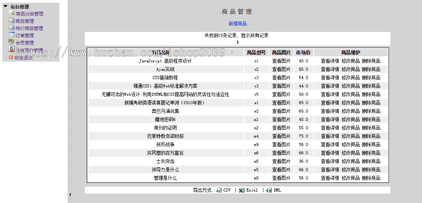View details of 精通CSS row
The image size is (422, 203).
point(330,86)
